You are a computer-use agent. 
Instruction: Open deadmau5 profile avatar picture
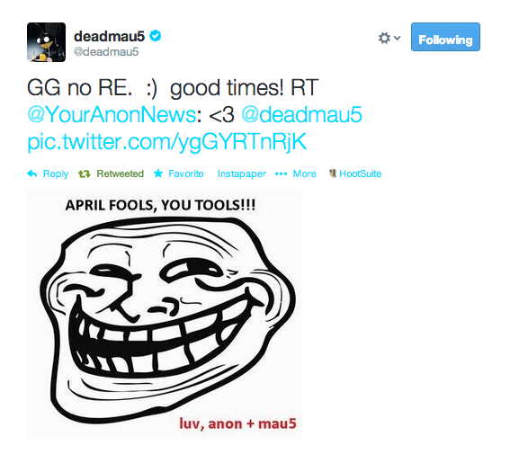point(46,42)
